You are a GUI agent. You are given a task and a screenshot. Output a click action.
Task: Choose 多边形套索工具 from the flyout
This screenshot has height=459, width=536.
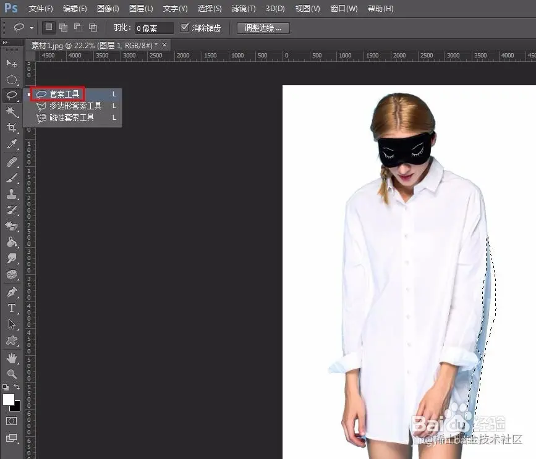point(75,106)
